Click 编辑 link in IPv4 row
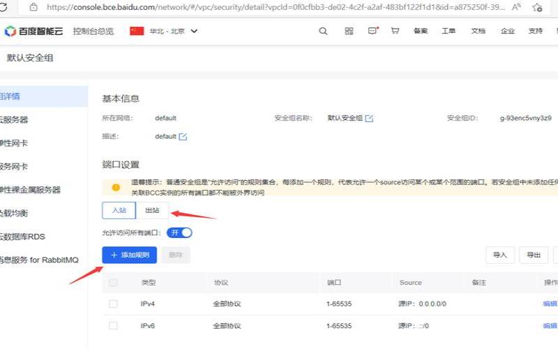The height and width of the screenshot is (349, 558). pyautogui.click(x=550, y=304)
